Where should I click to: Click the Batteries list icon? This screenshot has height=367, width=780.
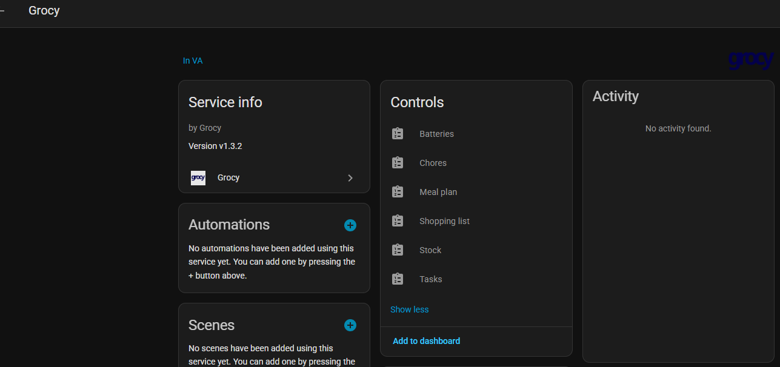pyautogui.click(x=398, y=134)
